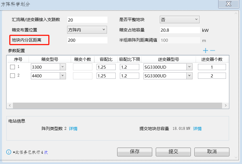This screenshot has height=164, width=242.
Task: Click the plus icon to add row
Action: coord(206,50)
